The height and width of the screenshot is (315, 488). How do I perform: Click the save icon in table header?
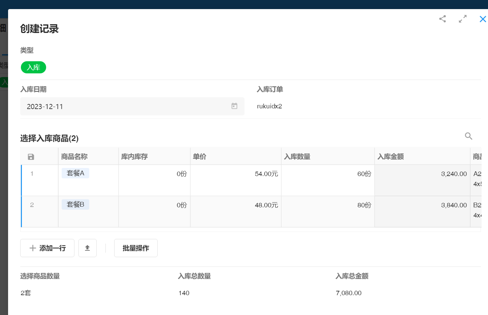tap(31, 157)
